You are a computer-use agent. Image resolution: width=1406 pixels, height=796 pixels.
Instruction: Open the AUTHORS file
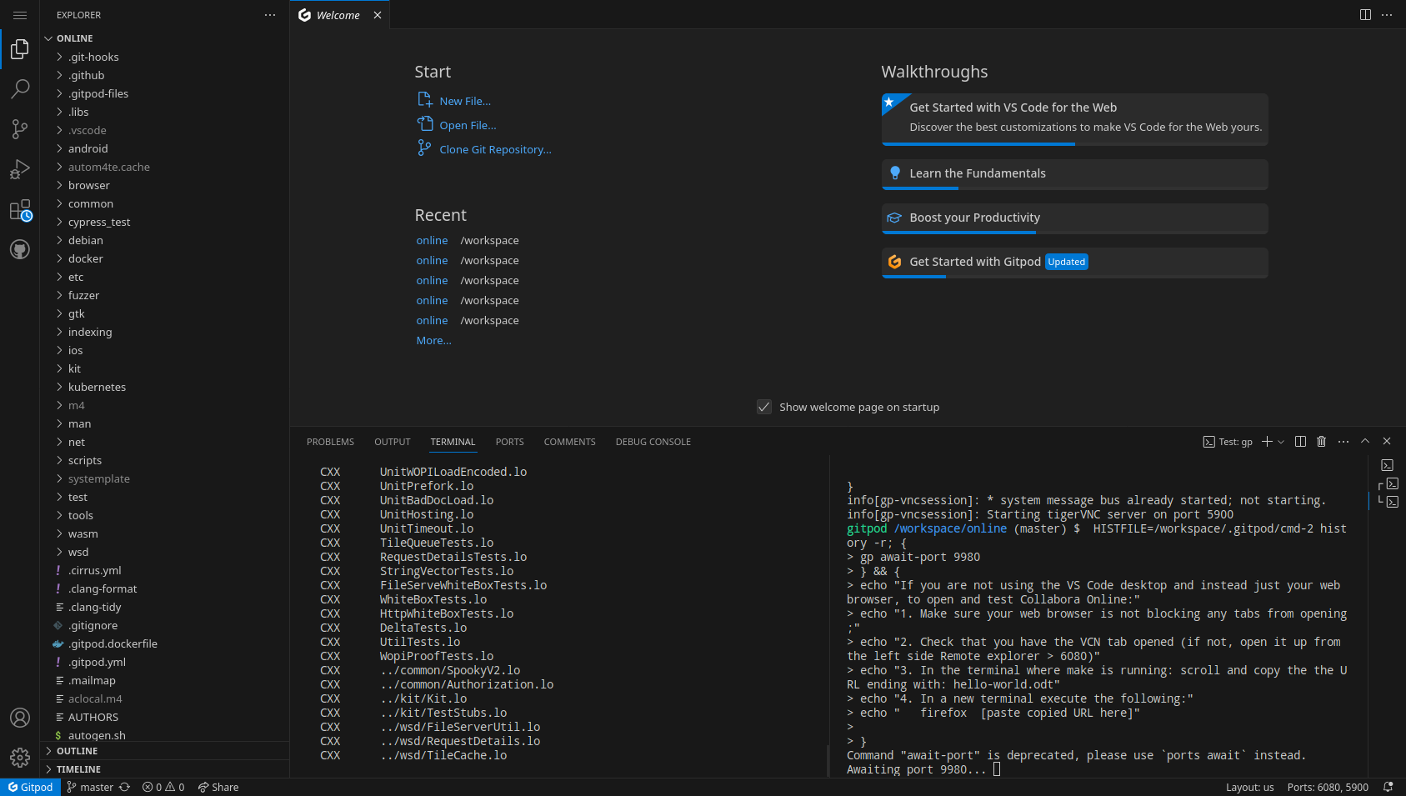[x=165, y=717]
